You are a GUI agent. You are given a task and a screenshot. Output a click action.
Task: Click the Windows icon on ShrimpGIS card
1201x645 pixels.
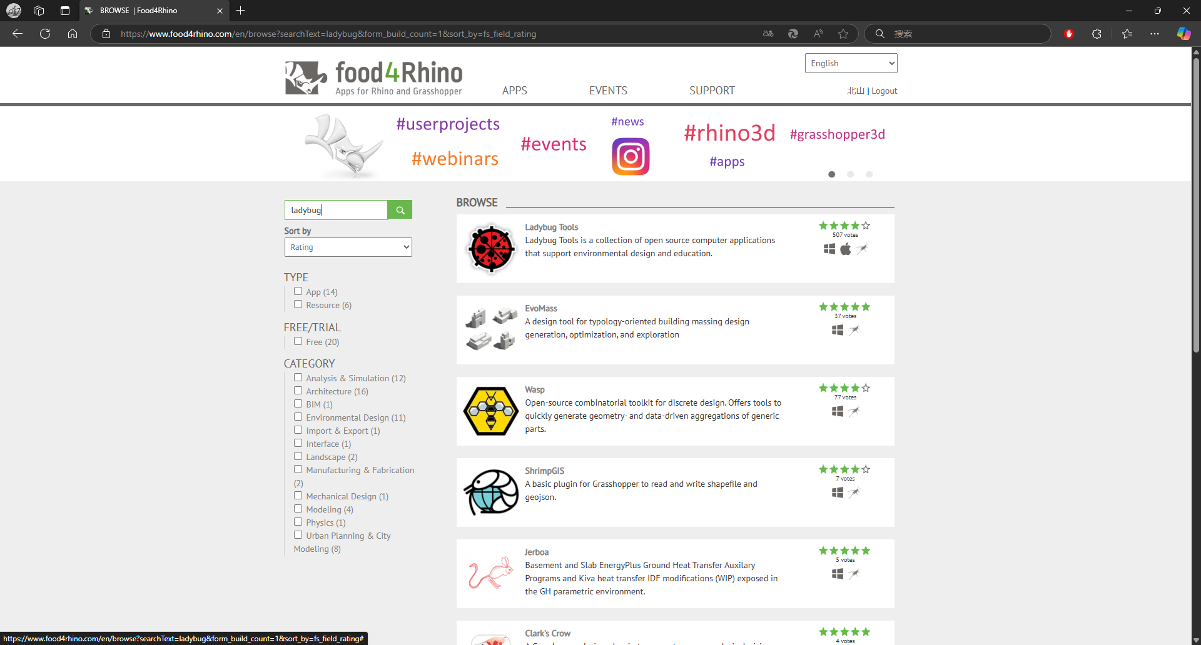click(x=838, y=492)
